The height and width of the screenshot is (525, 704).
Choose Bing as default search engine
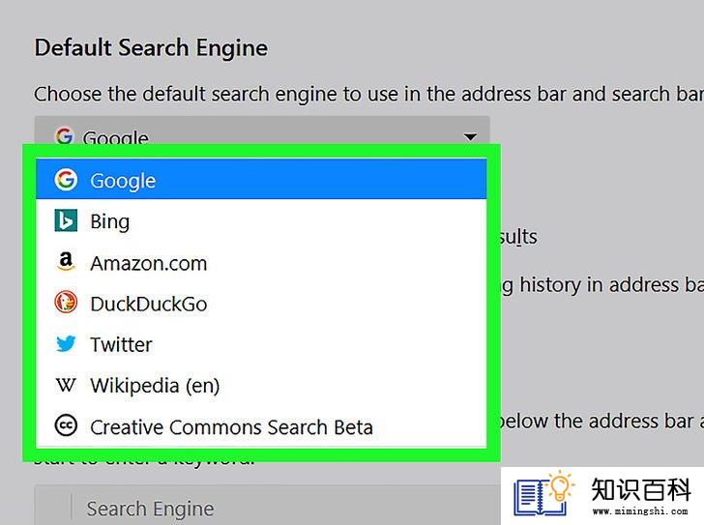point(261,220)
